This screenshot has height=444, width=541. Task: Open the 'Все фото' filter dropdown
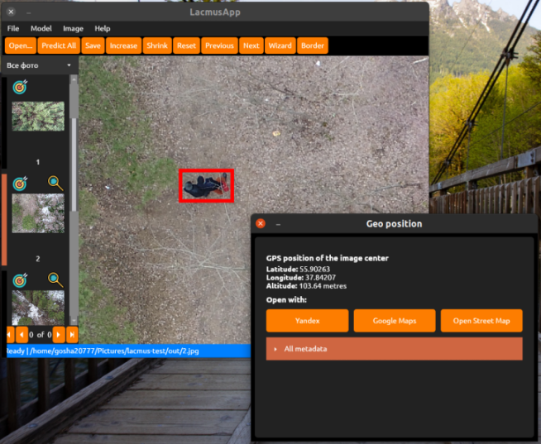[39, 64]
